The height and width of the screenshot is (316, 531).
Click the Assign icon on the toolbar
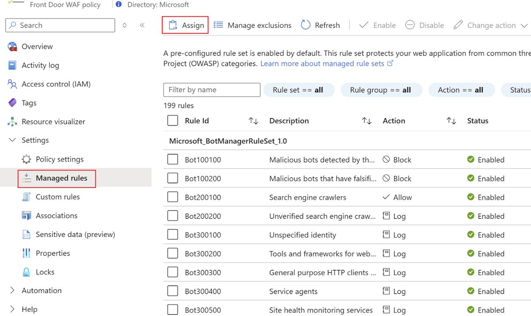point(174,25)
